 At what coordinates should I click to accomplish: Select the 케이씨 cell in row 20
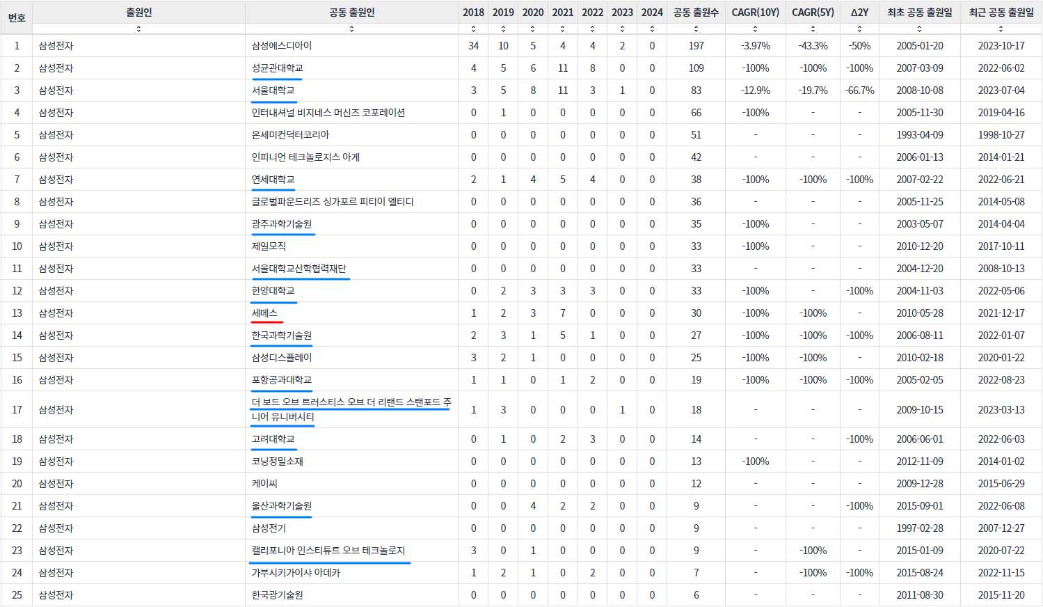[x=351, y=484]
